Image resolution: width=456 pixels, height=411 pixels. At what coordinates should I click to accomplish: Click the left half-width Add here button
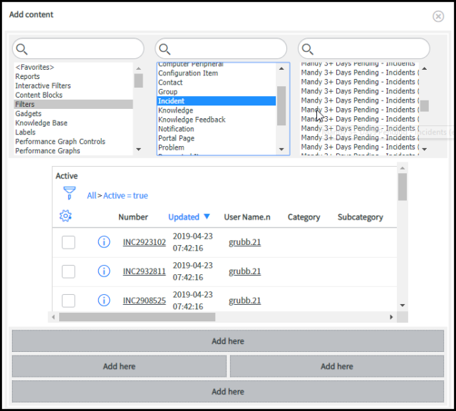[x=119, y=366]
